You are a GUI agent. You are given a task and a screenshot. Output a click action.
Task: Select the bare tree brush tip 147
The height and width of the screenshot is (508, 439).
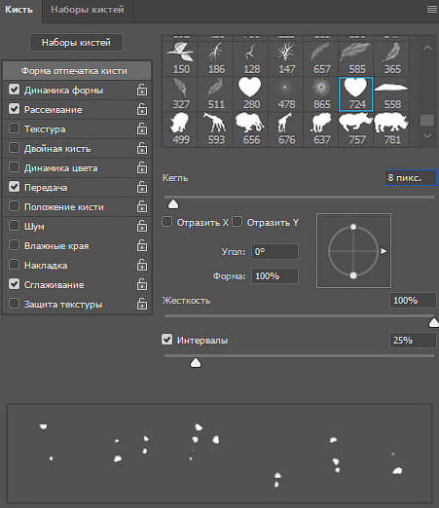pos(285,58)
